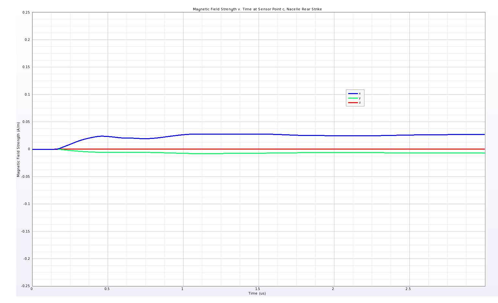Click the 1 time-axis tick label

pos(183,289)
